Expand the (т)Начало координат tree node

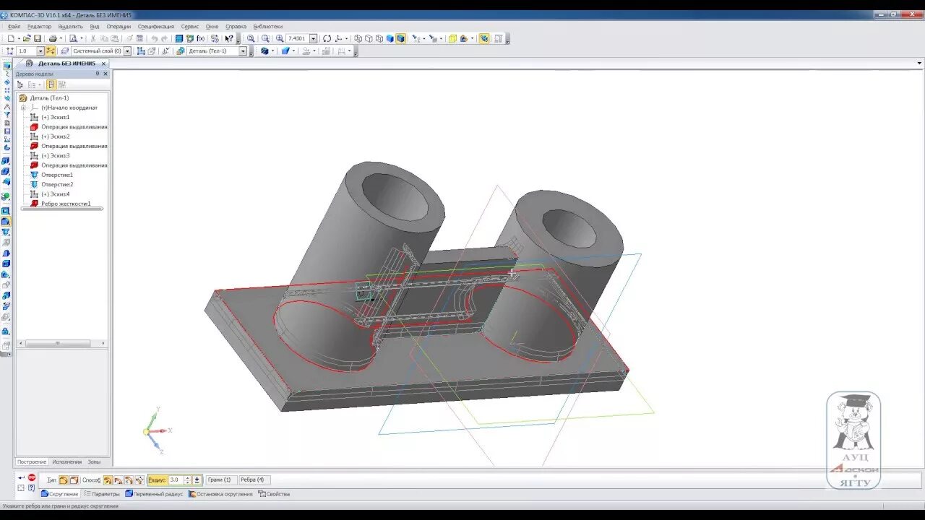coord(23,108)
